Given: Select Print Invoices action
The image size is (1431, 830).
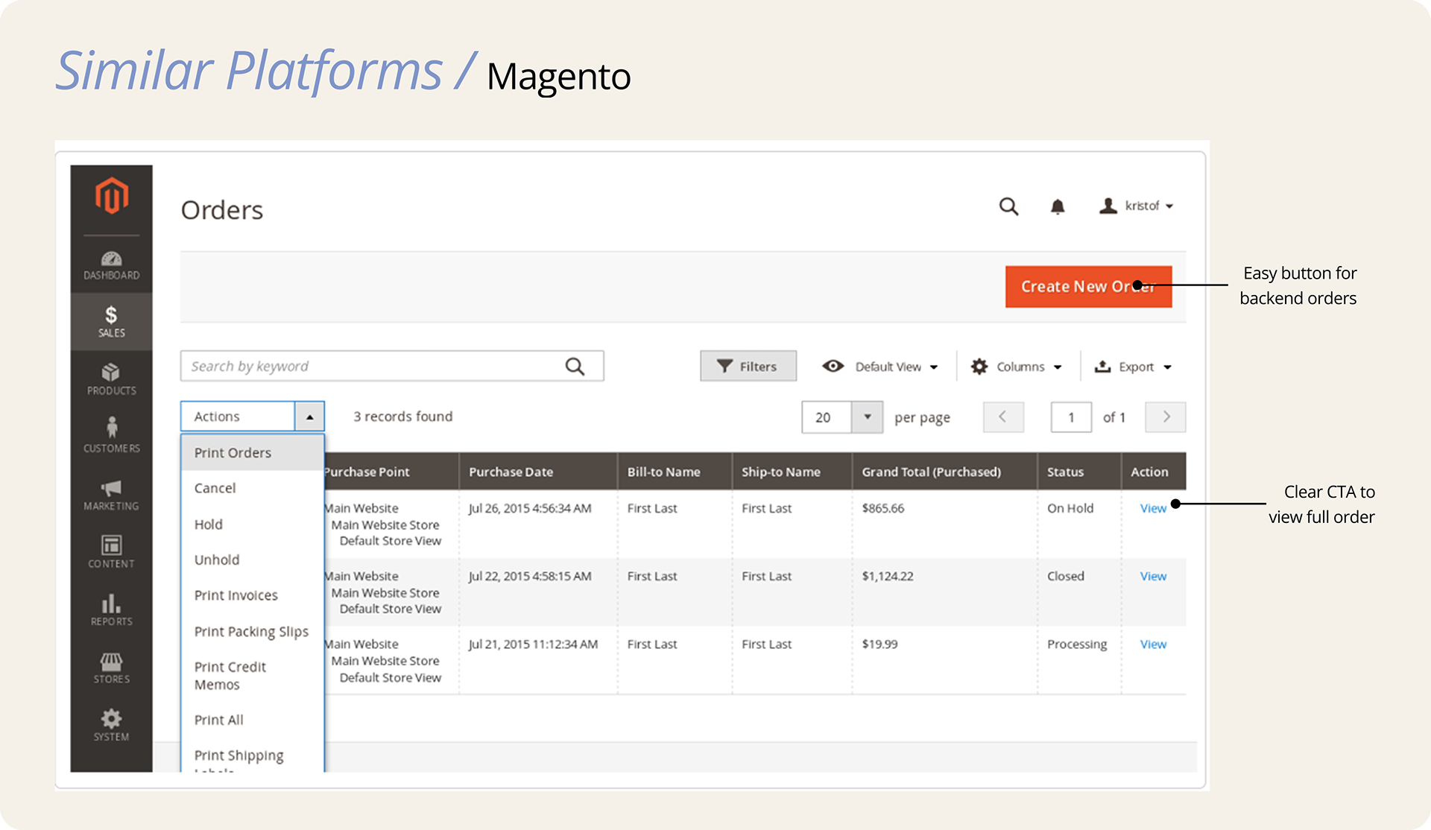Looking at the screenshot, I should click(253, 595).
